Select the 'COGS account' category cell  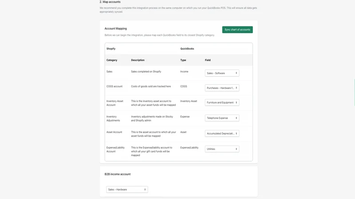pyautogui.click(x=114, y=86)
